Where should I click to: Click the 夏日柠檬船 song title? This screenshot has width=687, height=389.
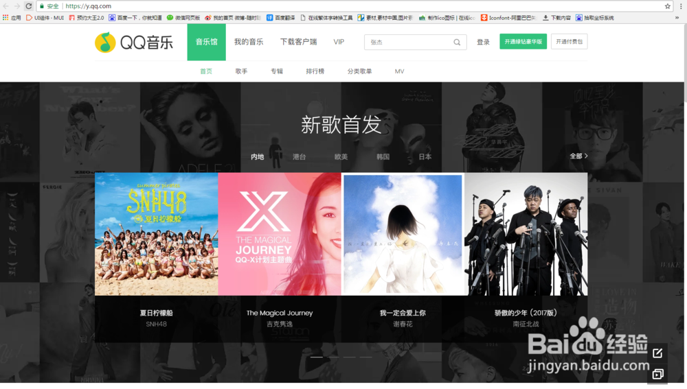point(157,313)
